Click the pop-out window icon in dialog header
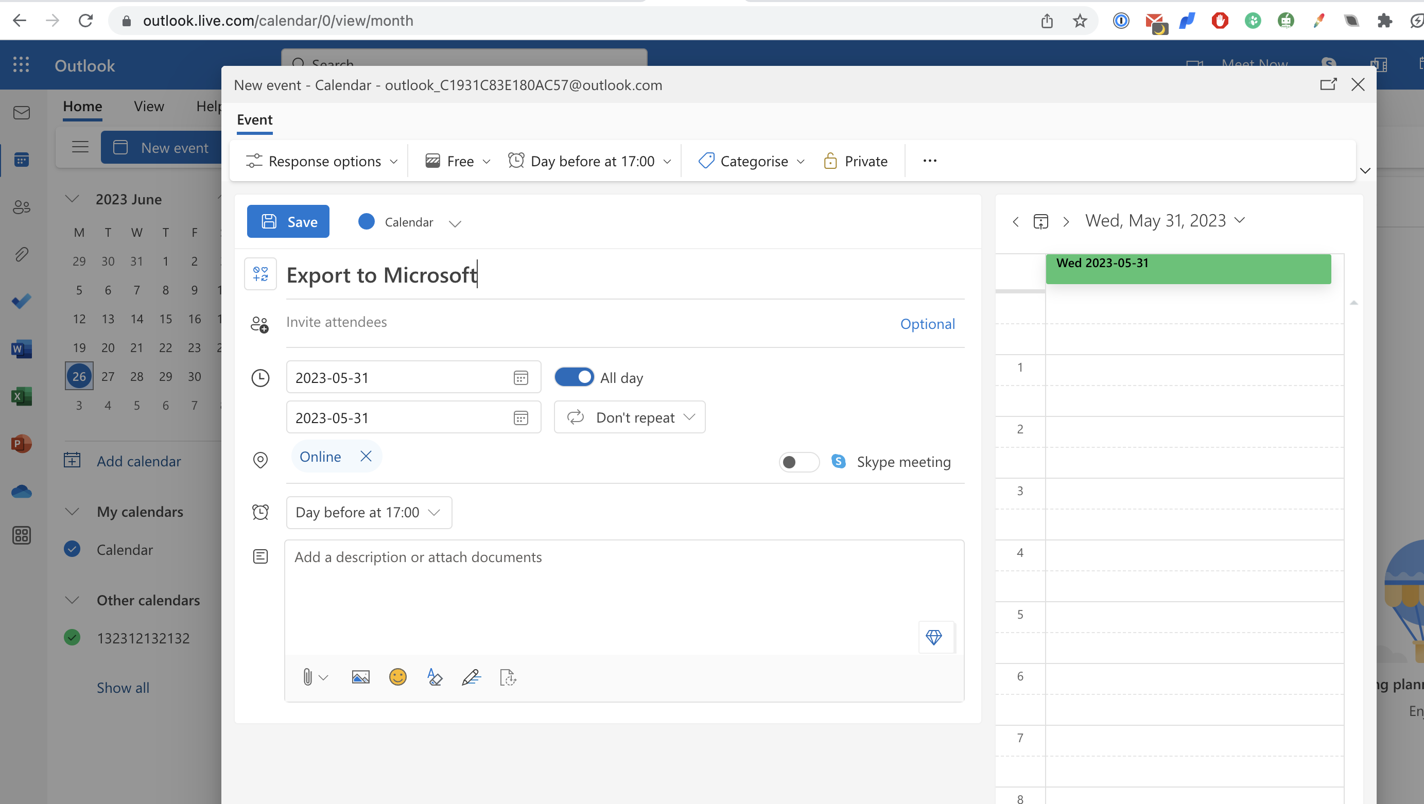Image resolution: width=1424 pixels, height=804 pixels. point(1328,84)
